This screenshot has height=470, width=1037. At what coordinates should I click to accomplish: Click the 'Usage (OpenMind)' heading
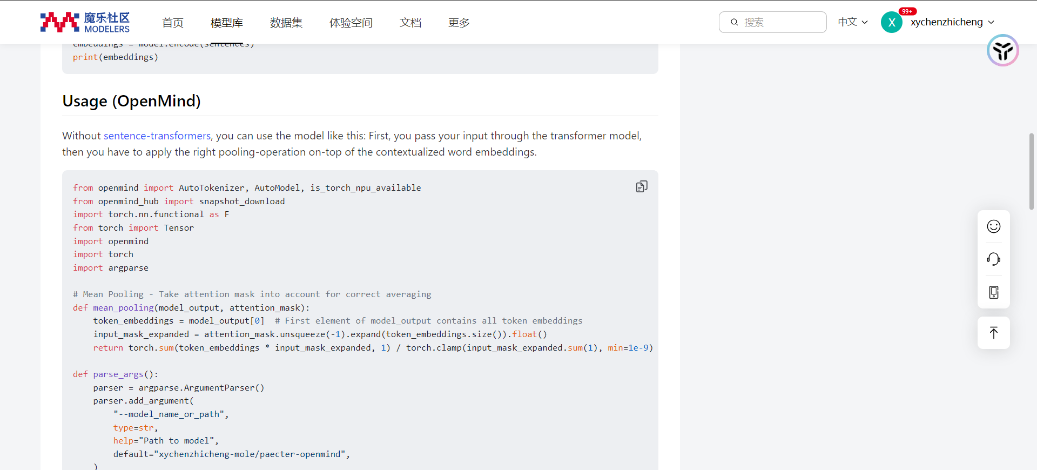(132, 101)
